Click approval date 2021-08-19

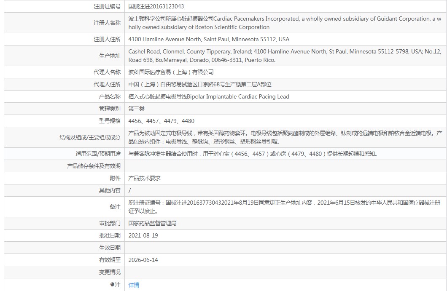[143, 235]
